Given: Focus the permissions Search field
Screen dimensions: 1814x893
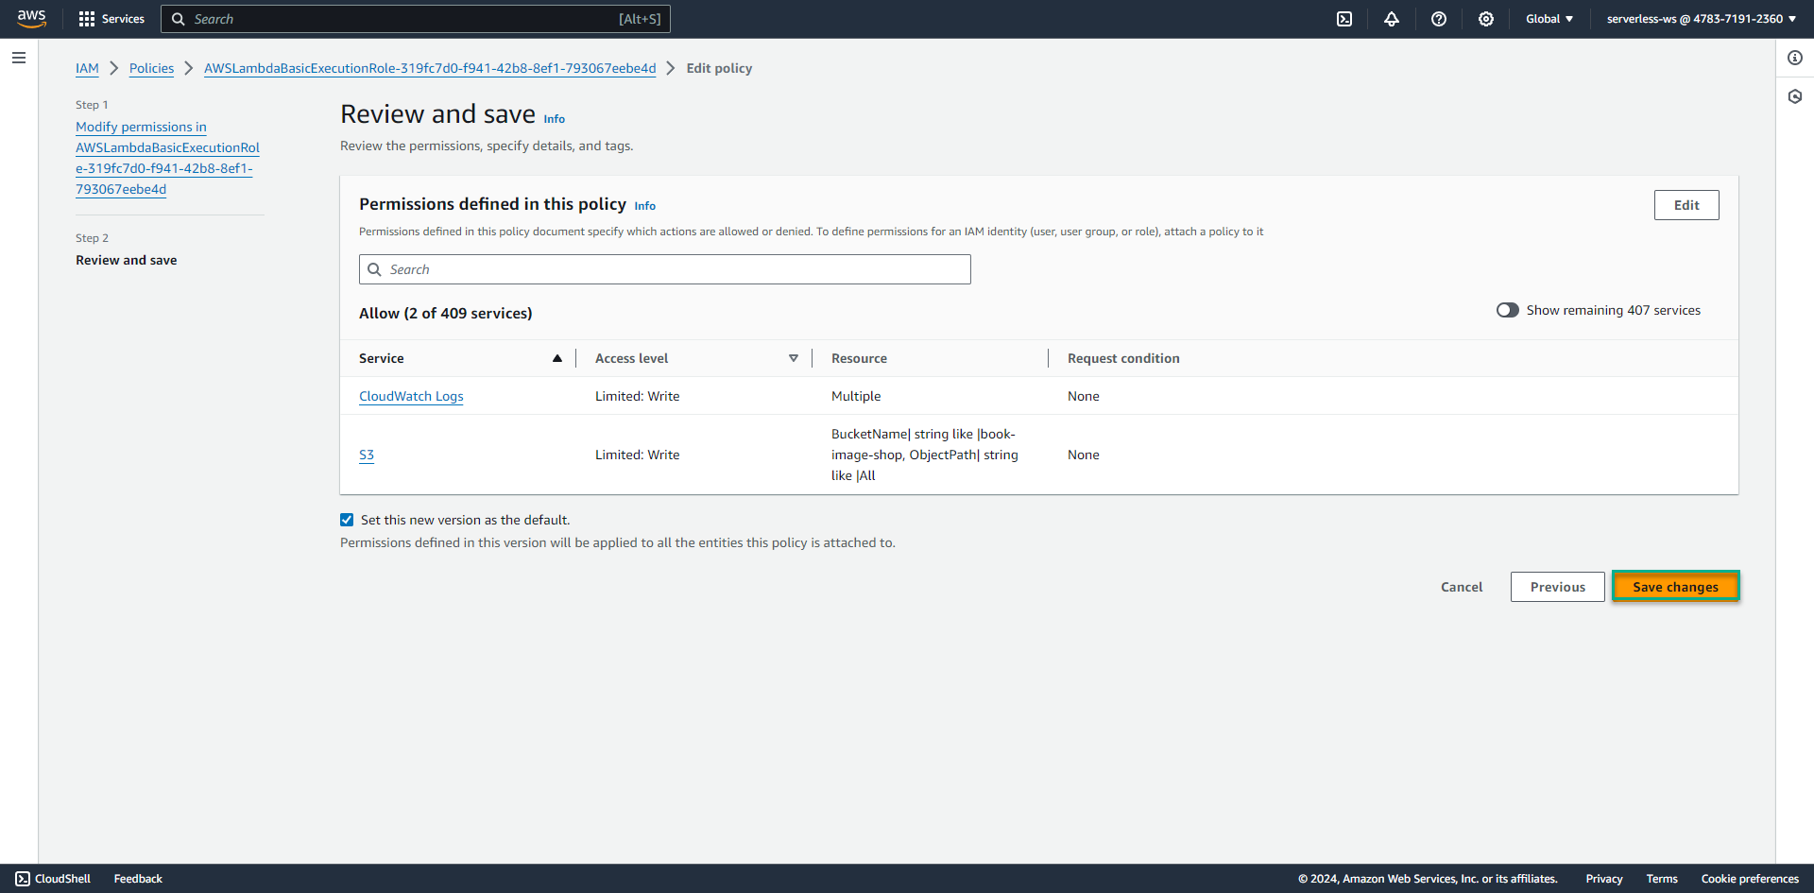Looking at the screenshot, I should click(x=665, y=269).
